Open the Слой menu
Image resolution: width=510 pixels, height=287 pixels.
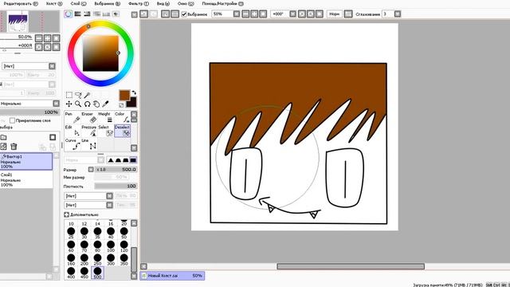78,3
